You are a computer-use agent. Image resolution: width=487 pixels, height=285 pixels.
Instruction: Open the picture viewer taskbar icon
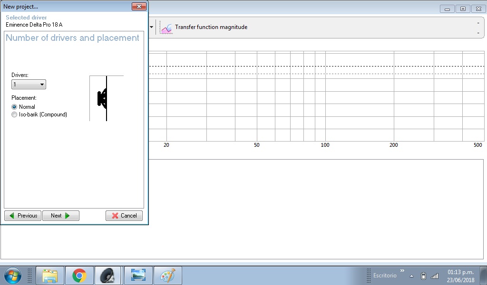(x=138, y=275)
